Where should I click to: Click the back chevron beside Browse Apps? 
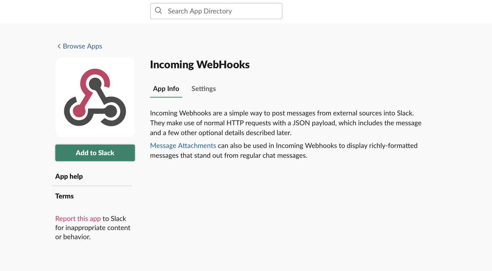[x=59, y=46]
